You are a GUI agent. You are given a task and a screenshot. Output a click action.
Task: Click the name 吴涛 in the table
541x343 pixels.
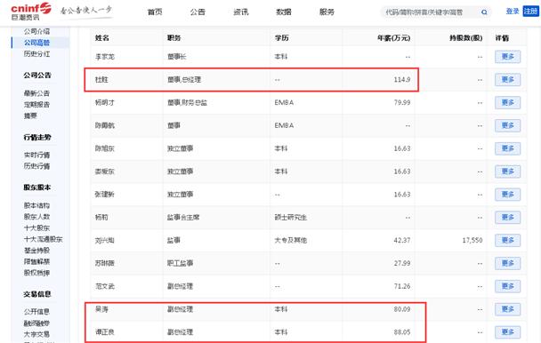point(101,309)
